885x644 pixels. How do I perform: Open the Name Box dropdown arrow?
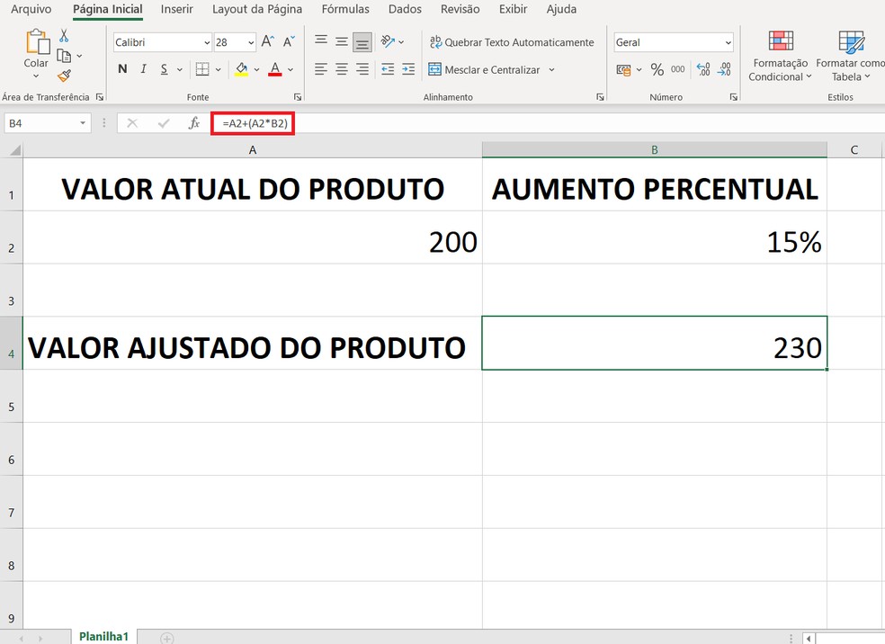tap(83, 123)
